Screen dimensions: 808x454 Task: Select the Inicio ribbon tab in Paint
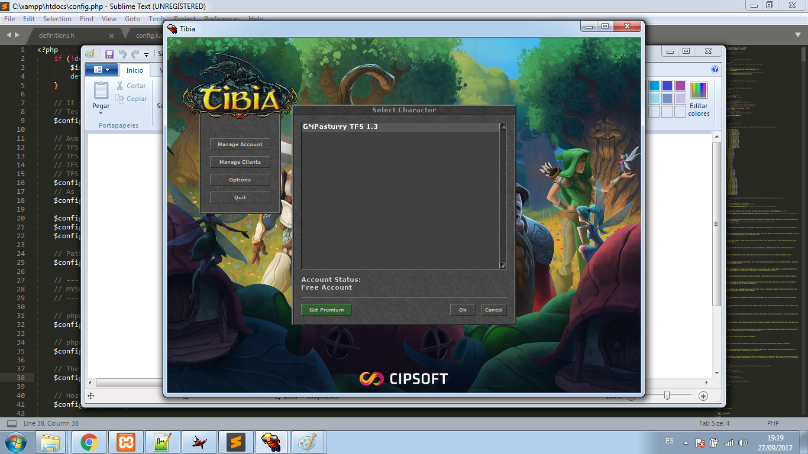134,70
